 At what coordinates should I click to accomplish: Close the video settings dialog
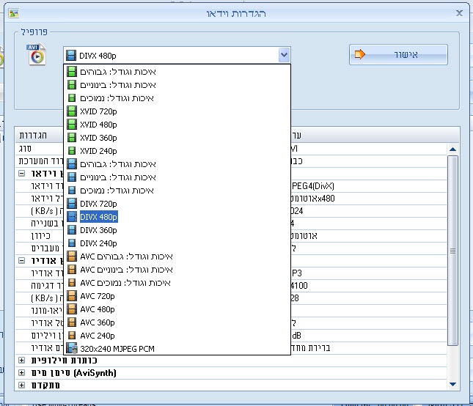(x=459, y=13)
